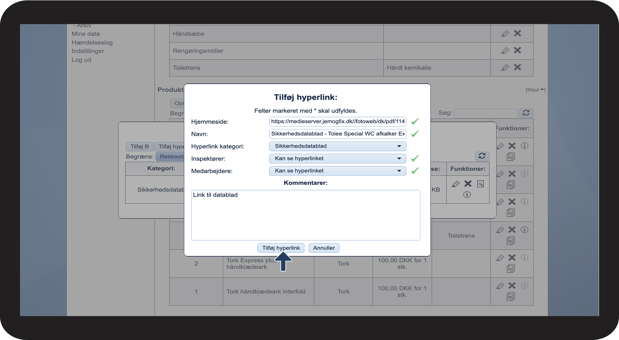Edit the Håndsæbe row pencil icon
The image size is (619, 340).
click(505, 33)
